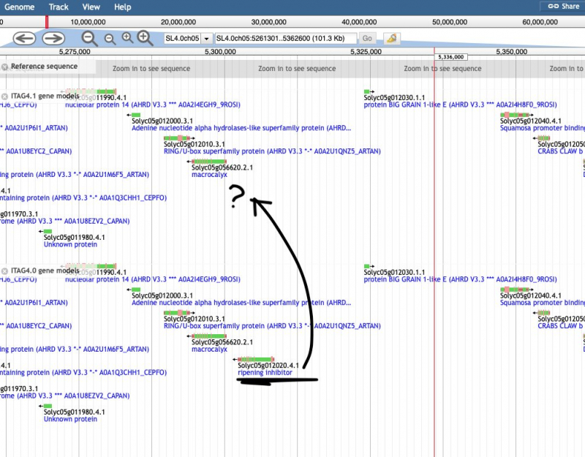Viewport: 585px width, 457px height.
Task: Select the small zoom-in magnifier
Action: pos(127,37)
